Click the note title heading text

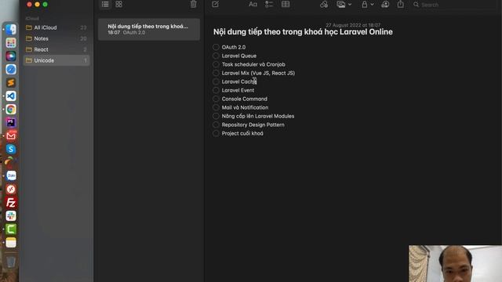click(303, 32)
